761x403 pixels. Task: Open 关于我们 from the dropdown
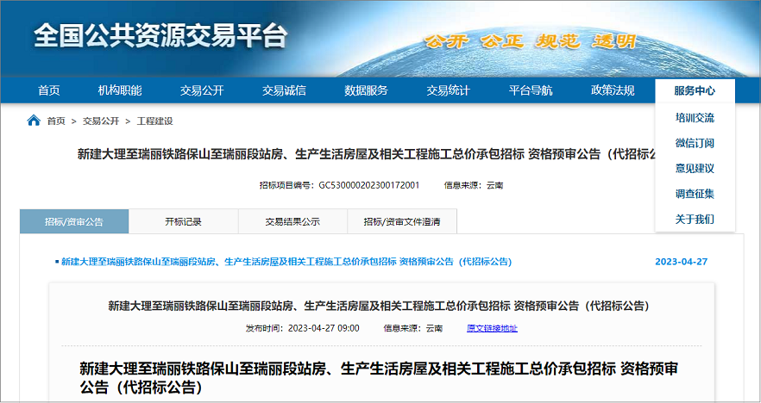coord(695,220)
